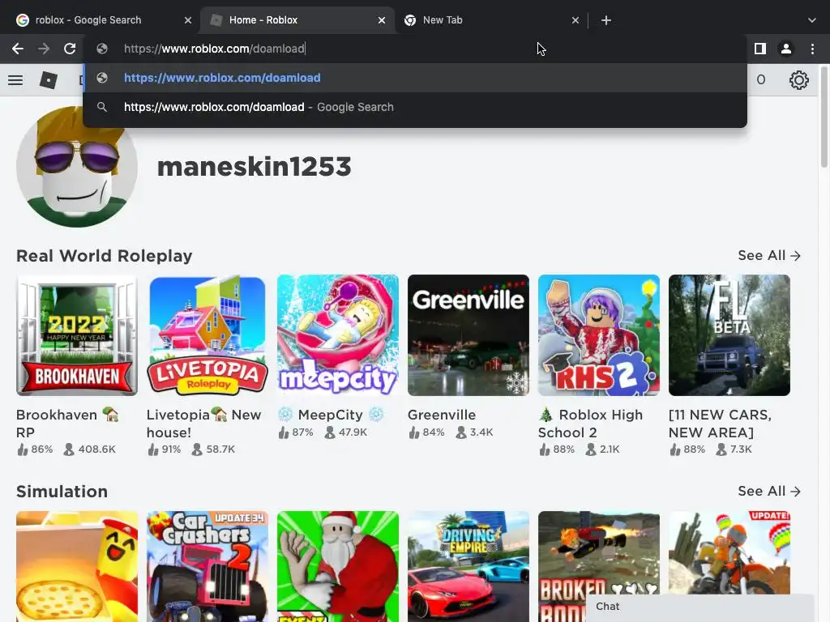The height and width of the screenshot is (622, 830).
Task: Click the Livetopia New house! title
Action: click(203, 424)
